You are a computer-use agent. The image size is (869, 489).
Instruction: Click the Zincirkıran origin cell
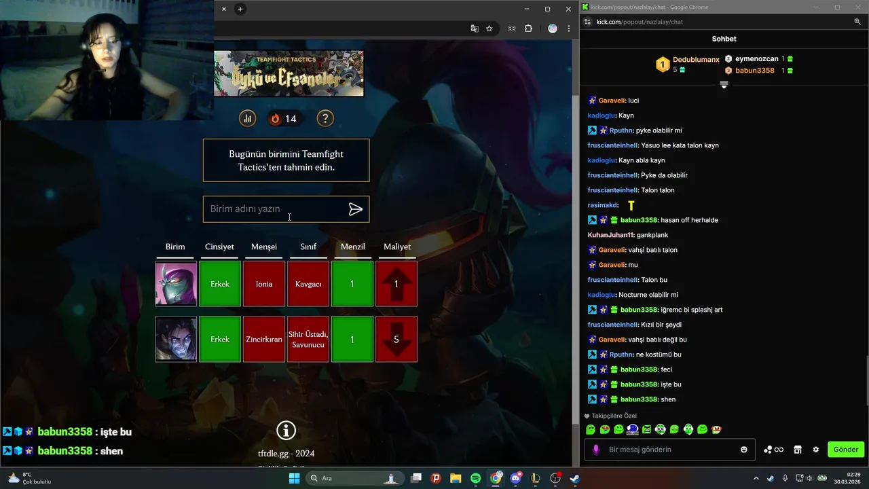pos(264,339)
